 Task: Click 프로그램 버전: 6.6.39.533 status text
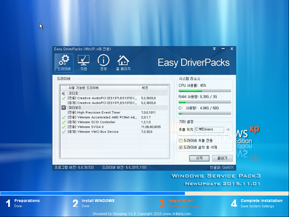click(74, 167)
